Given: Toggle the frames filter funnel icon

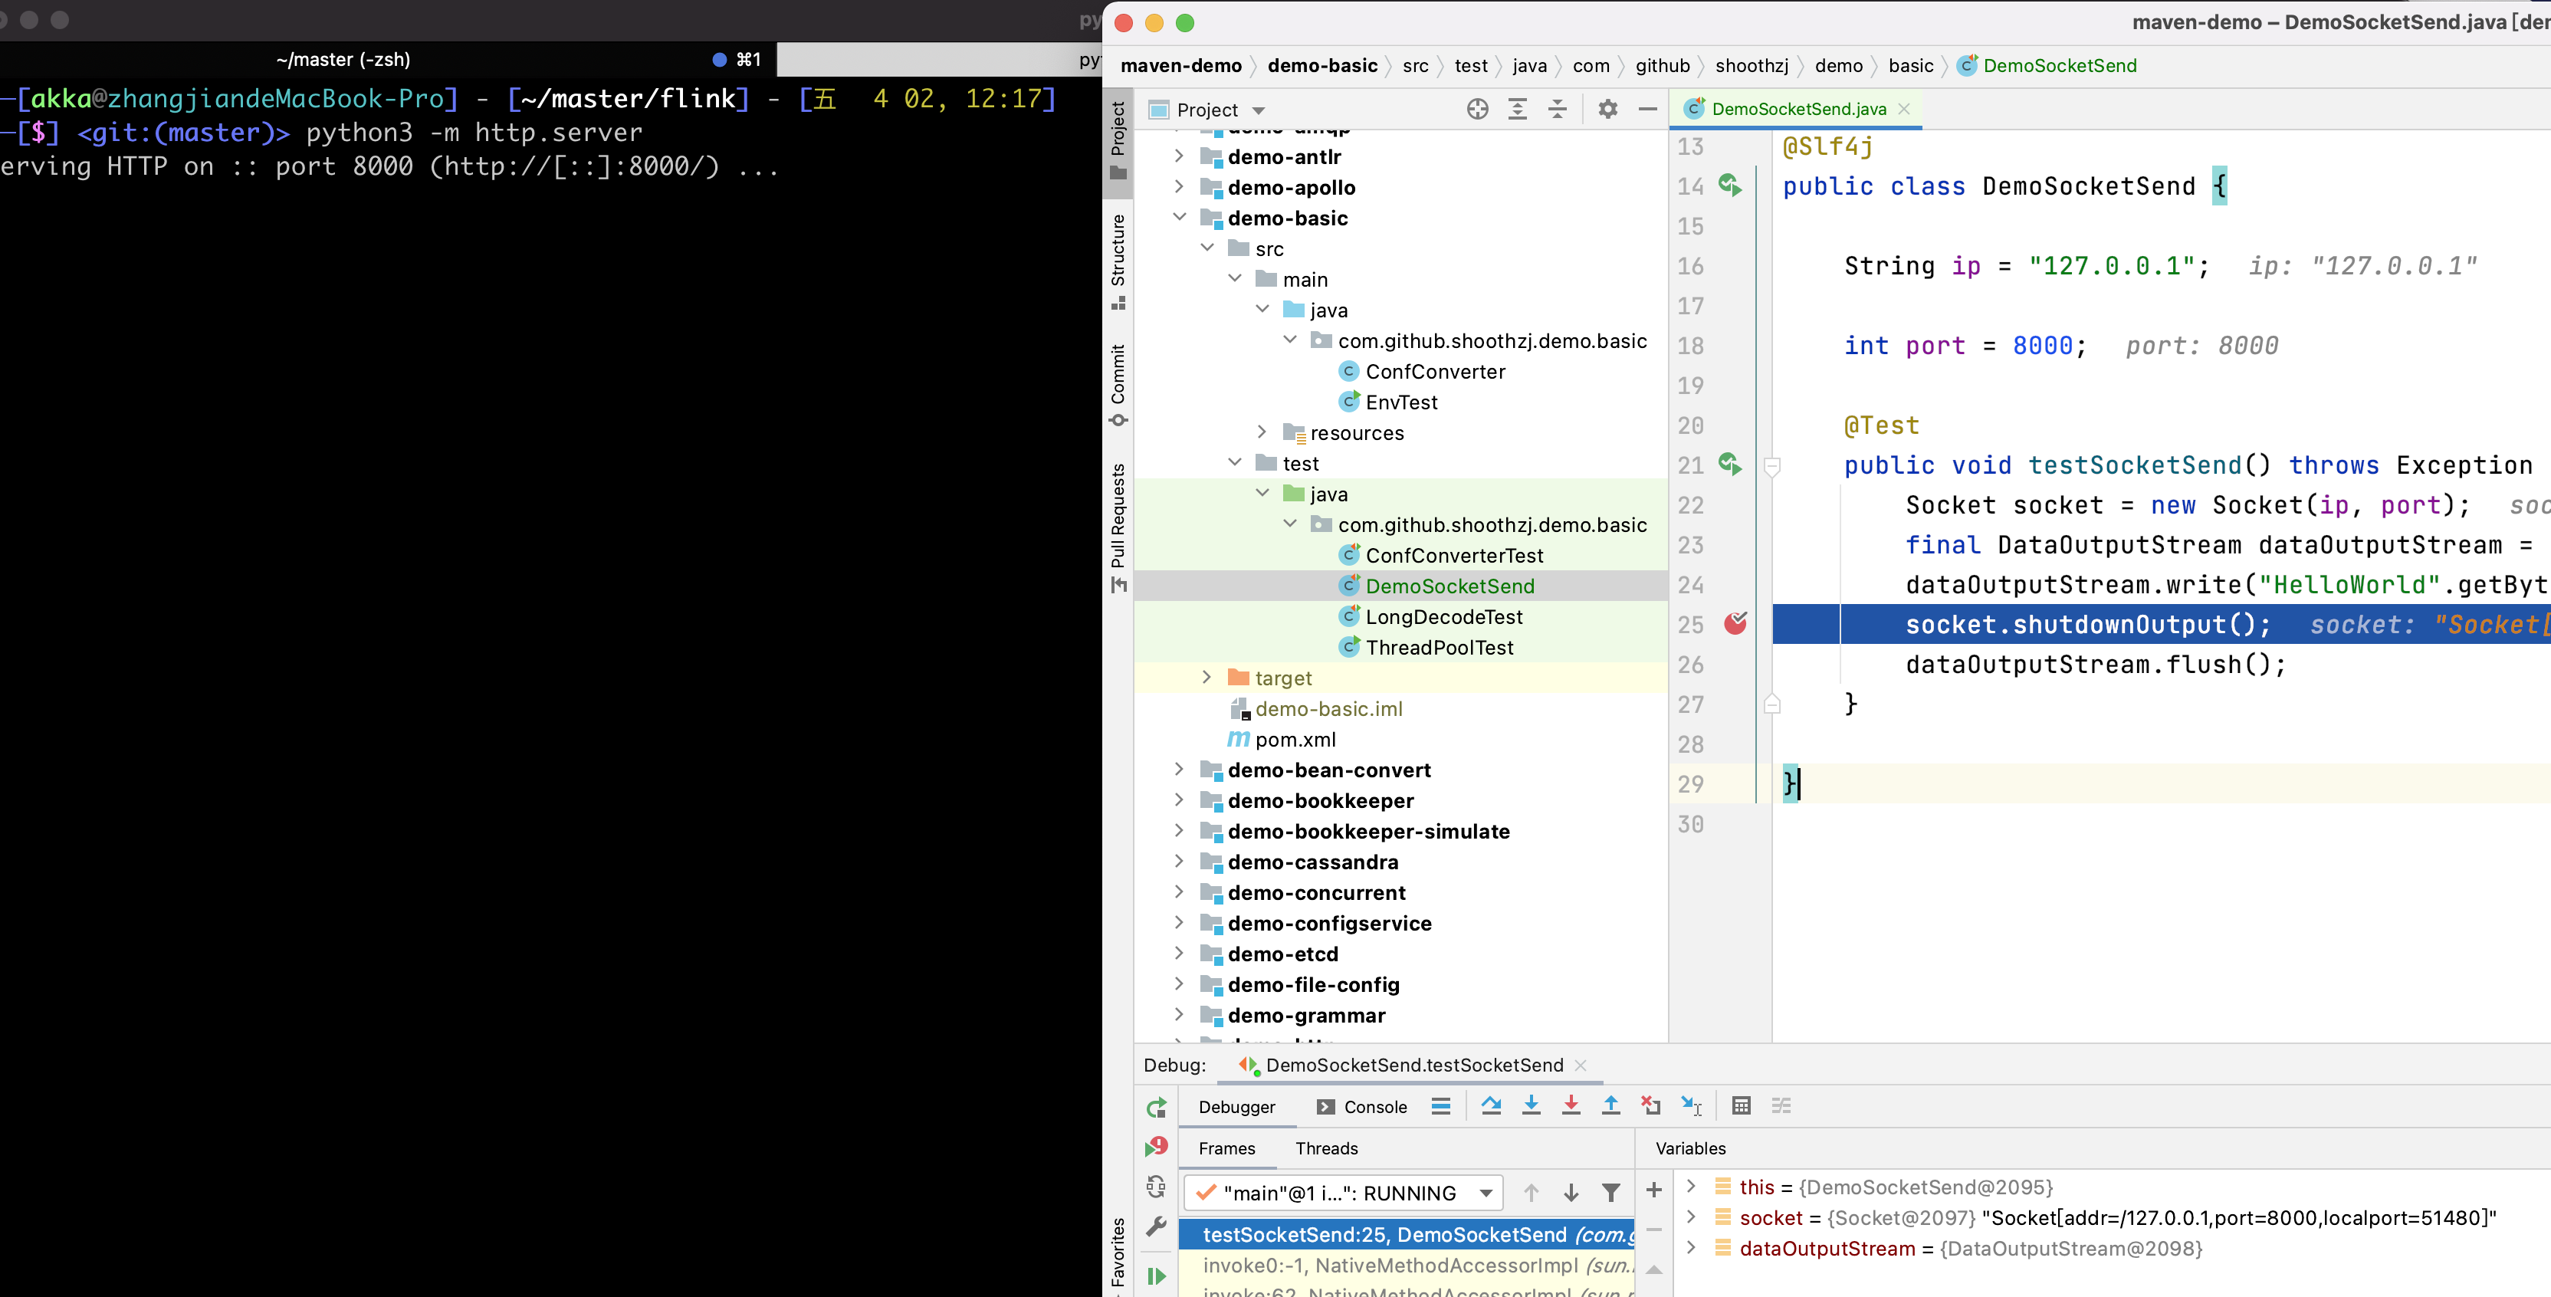Looking at the screenshot, I should (x=1611, y=1193).
